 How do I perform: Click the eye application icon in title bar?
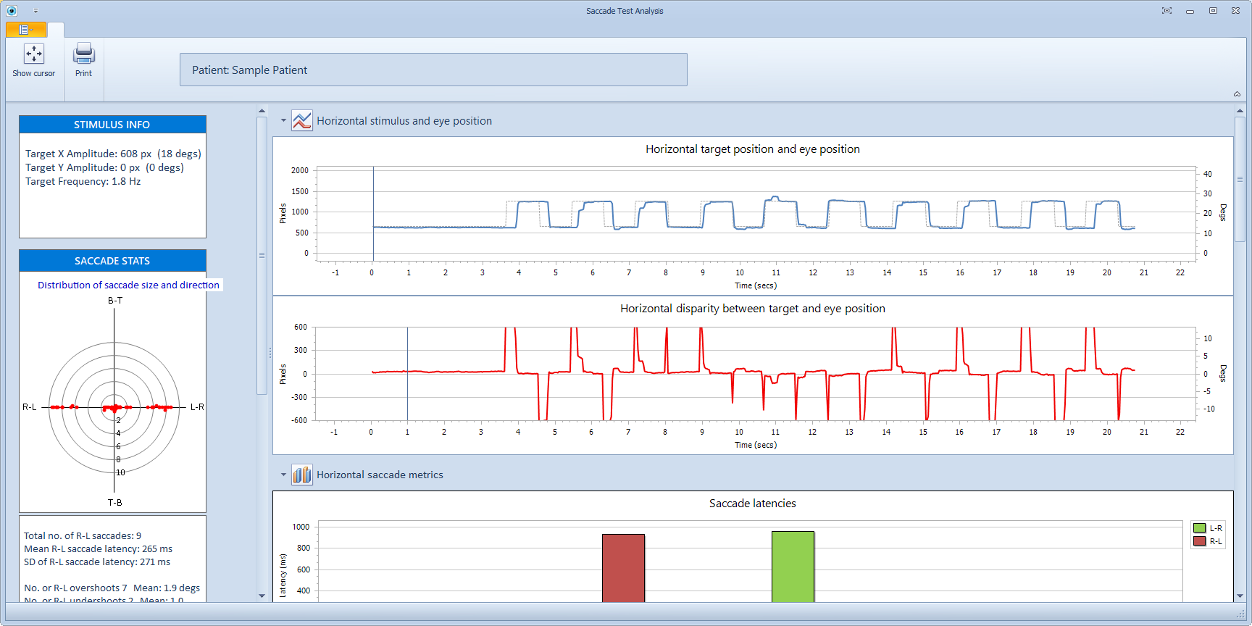pyautogui.click(x=12, y=11)
